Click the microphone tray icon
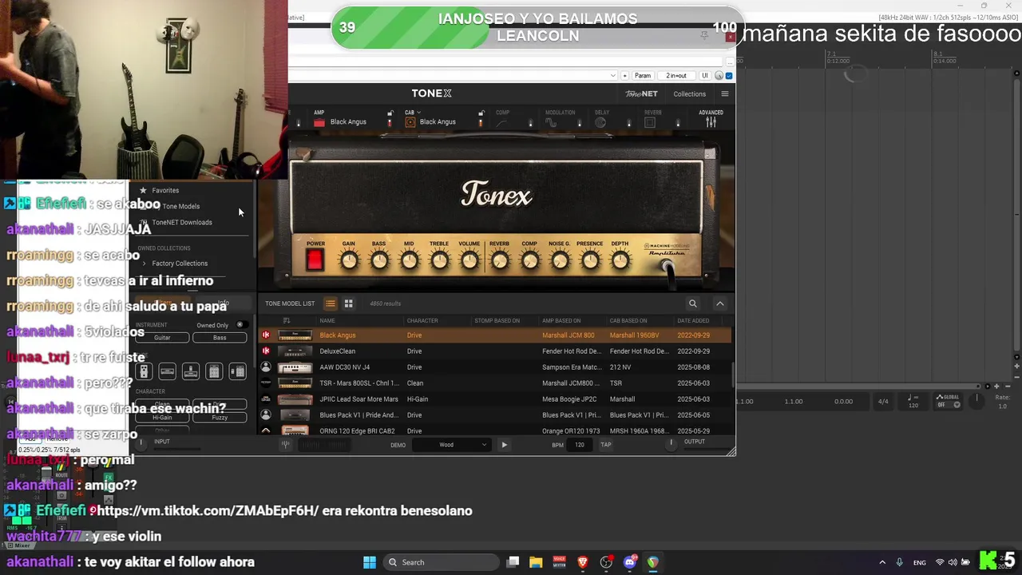 (900, 562)
